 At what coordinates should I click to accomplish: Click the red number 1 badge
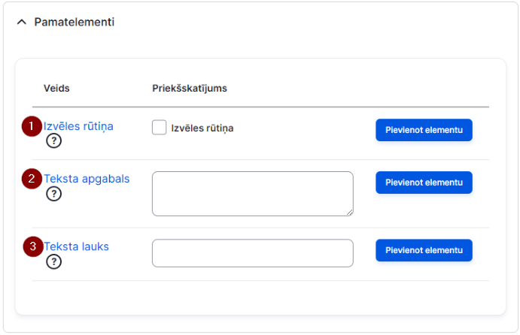point(32,126)
